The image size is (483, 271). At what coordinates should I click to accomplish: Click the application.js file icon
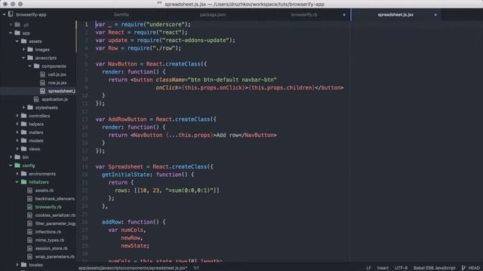tap(36, 99)
